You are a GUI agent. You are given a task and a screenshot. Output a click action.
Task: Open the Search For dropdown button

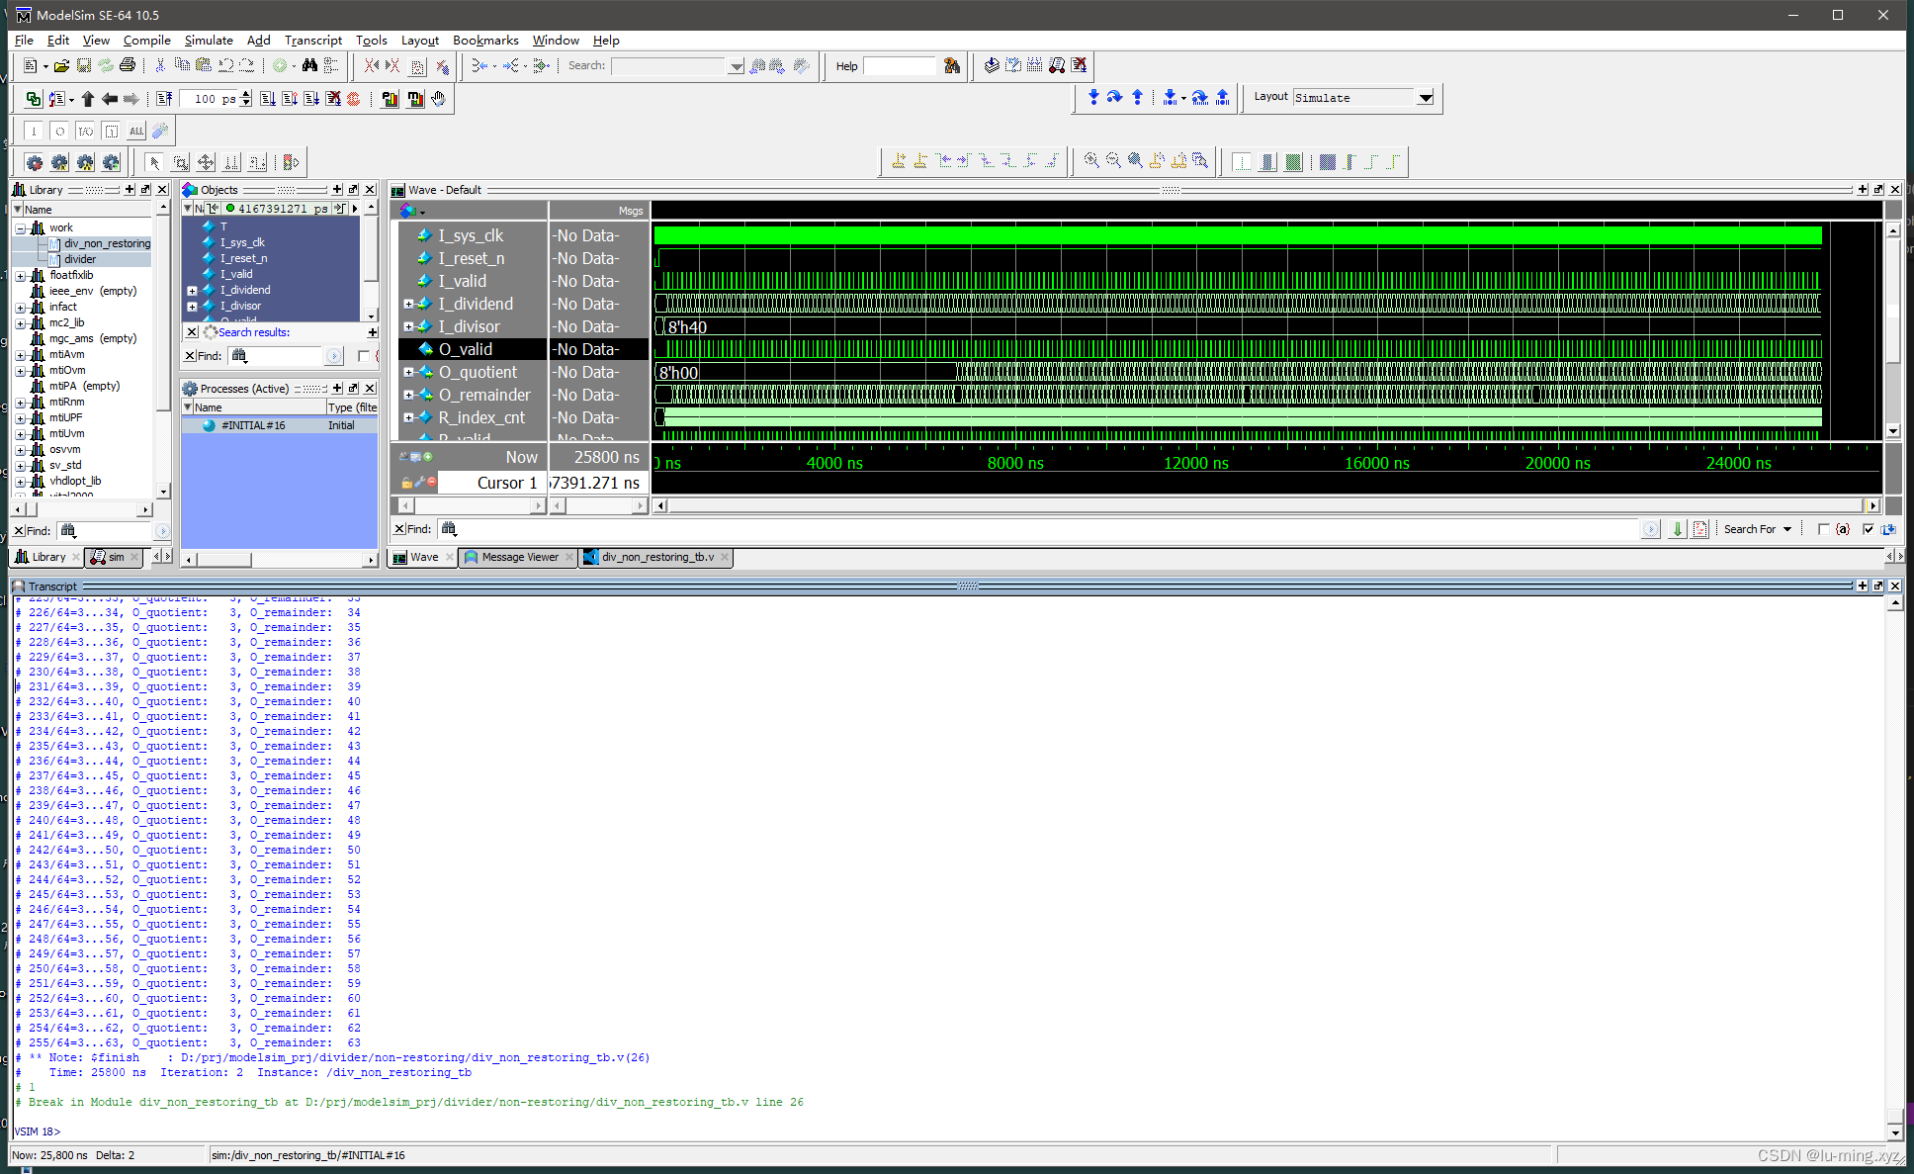click(1787, 529)
